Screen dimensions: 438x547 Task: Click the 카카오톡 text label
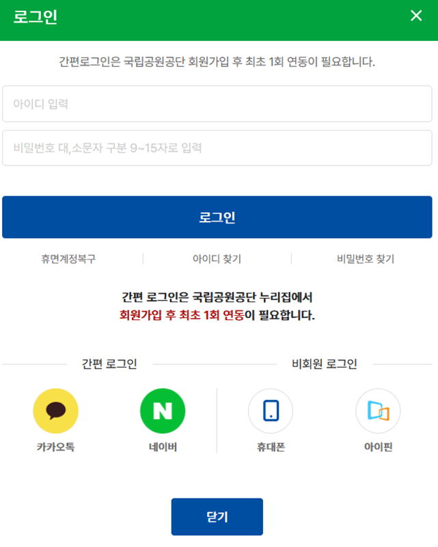[x=56, y=447]
